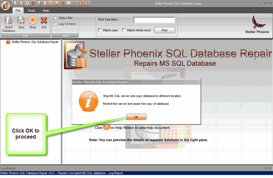
Task: Click quick access icon between floppy and globe
Action: [x=51, y=3]
